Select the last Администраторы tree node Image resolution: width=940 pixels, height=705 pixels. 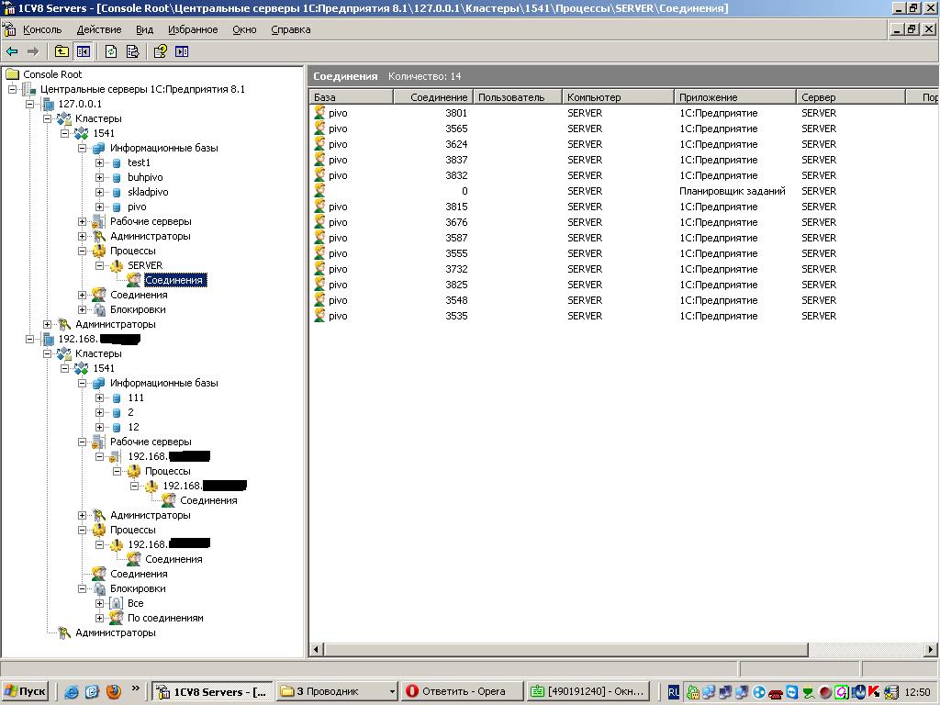115,632
